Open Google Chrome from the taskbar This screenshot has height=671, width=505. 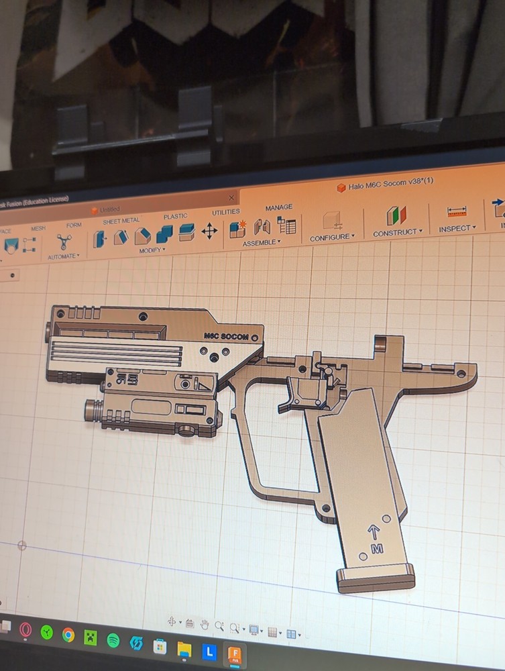click(68, 635)
